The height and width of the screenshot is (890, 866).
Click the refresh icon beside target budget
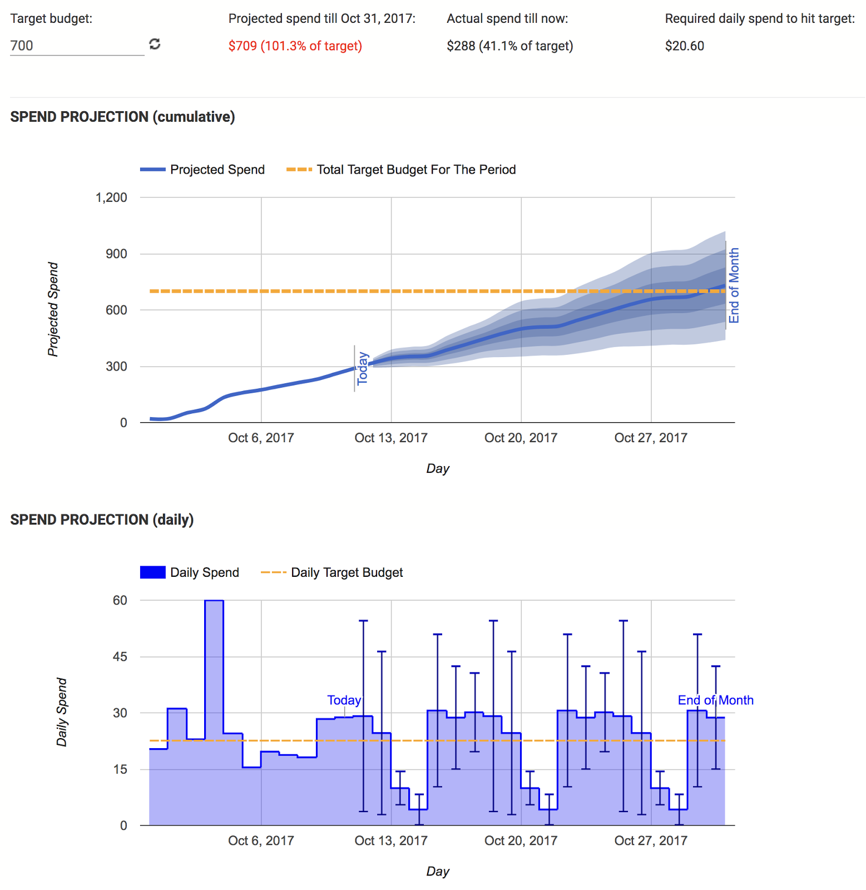[x=155, y=44]
